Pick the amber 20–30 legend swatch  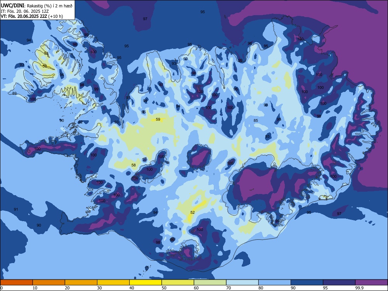coord(81,282)
